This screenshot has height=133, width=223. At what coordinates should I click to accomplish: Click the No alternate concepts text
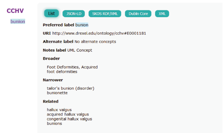pyautogui.click(x=95, y=42)
